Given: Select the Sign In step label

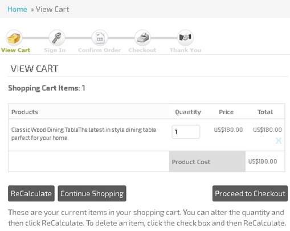Looking at the screenshot, I should 55,50.
